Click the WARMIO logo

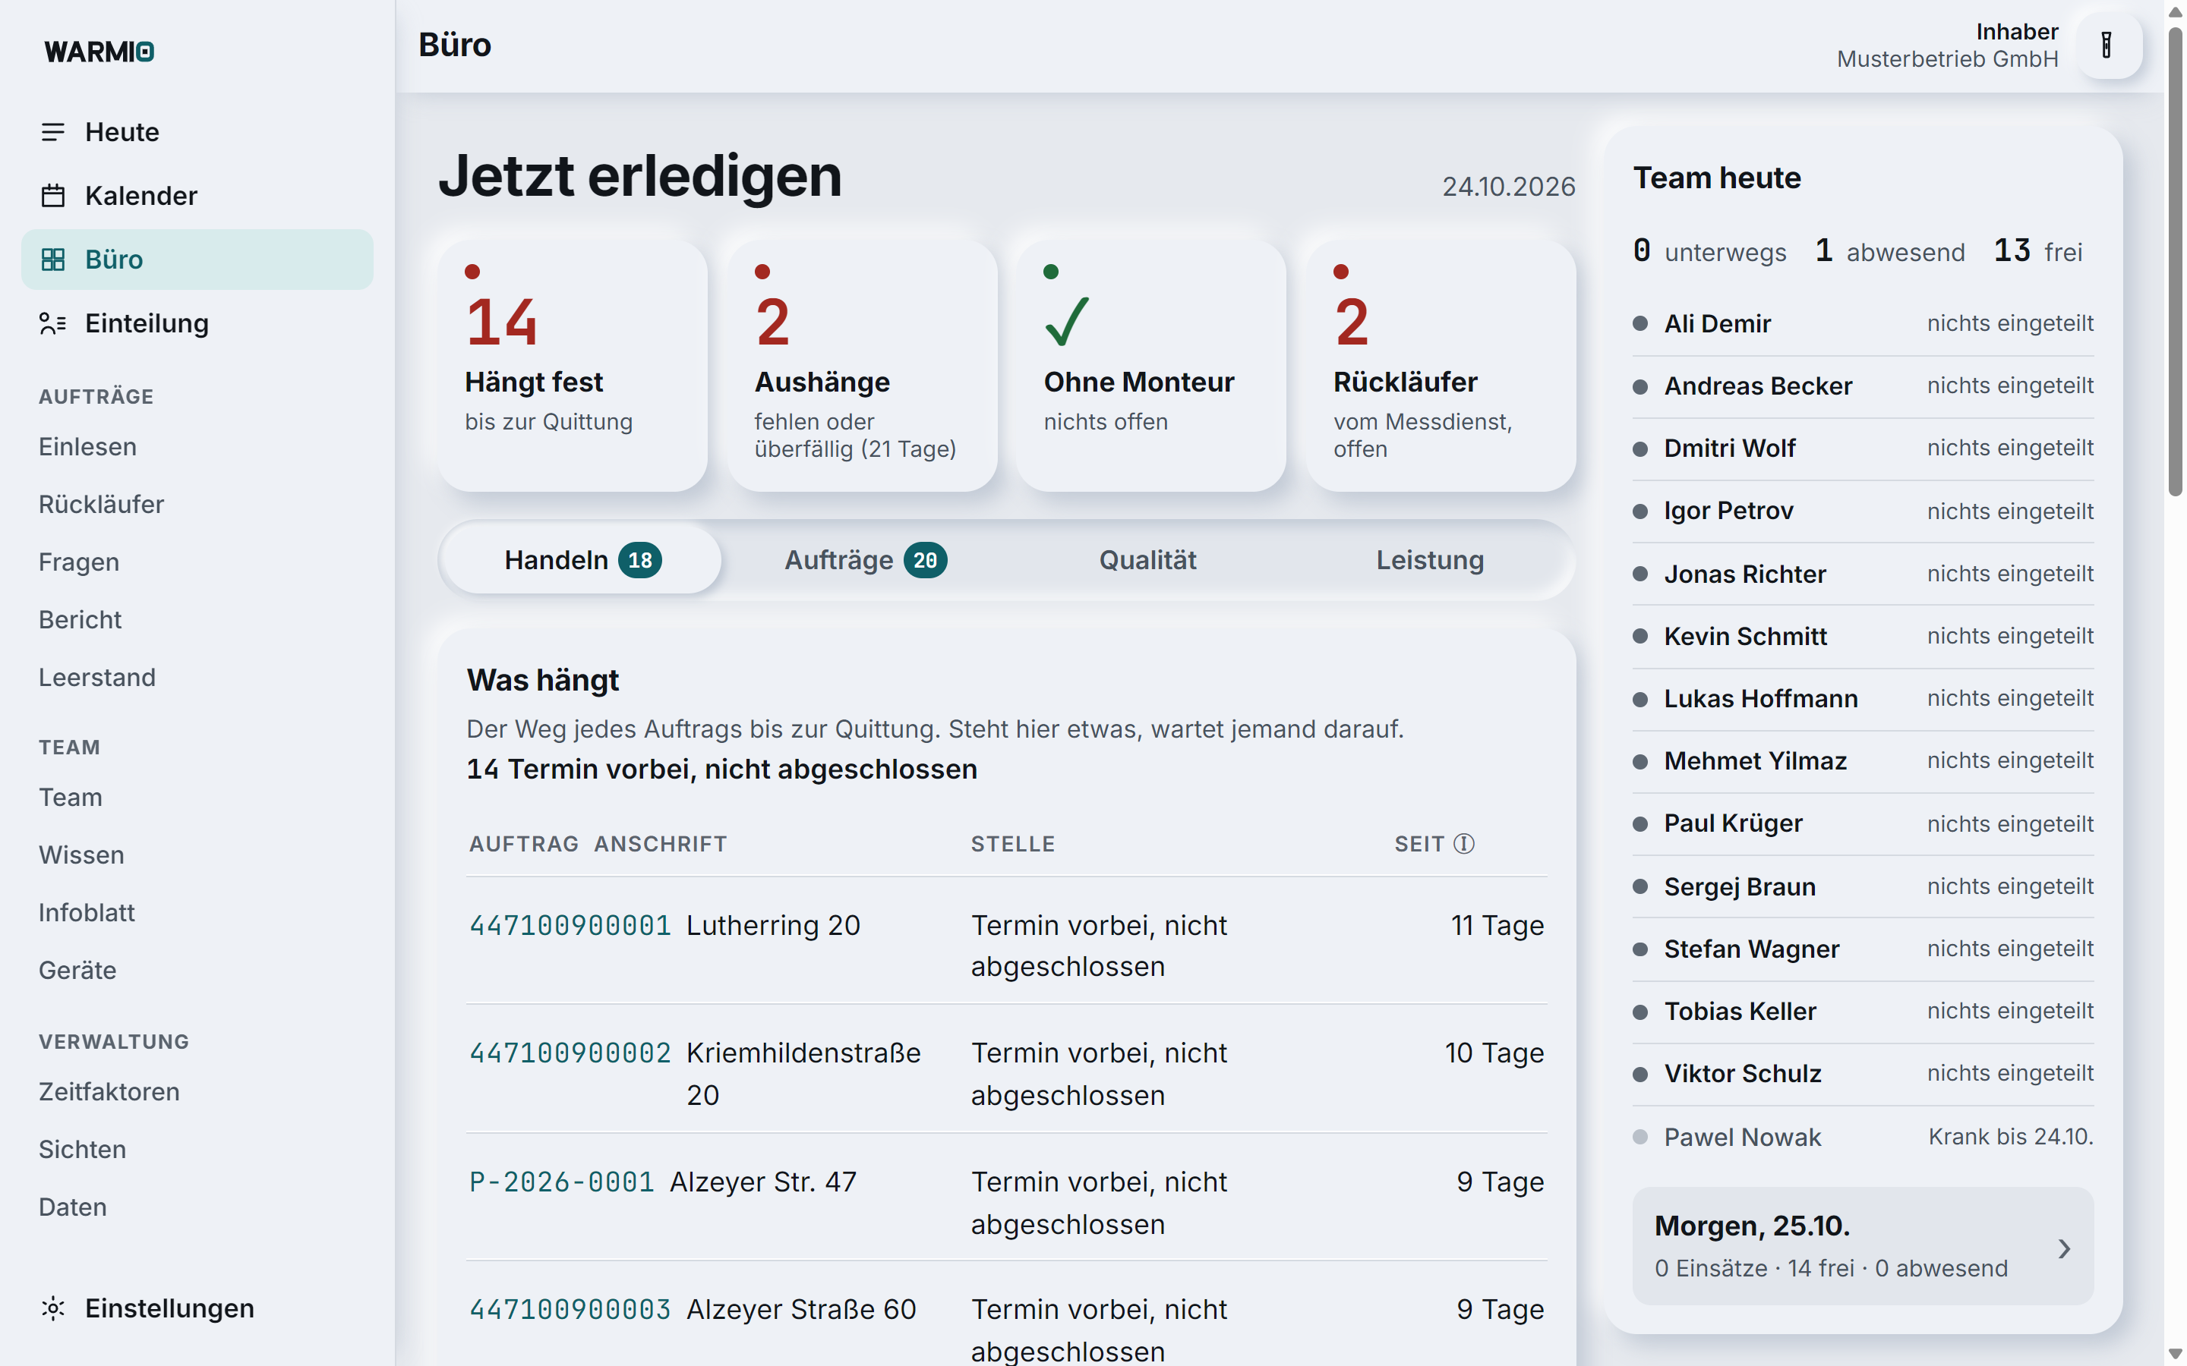pos(99,52)
